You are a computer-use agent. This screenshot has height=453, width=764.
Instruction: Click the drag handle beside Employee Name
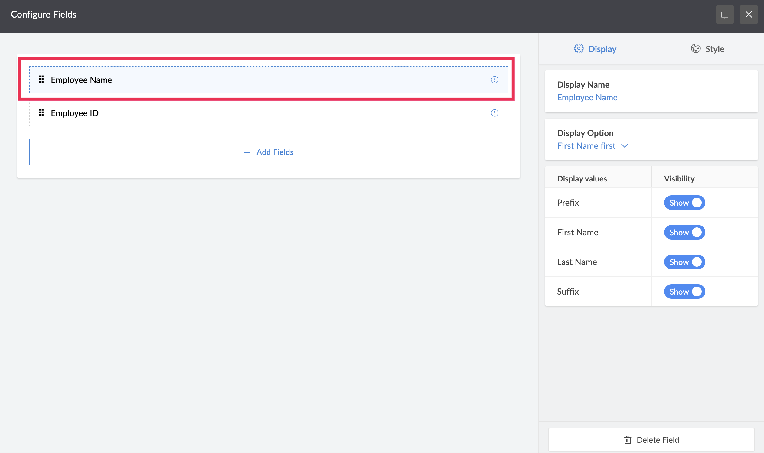tap(41, 79)
